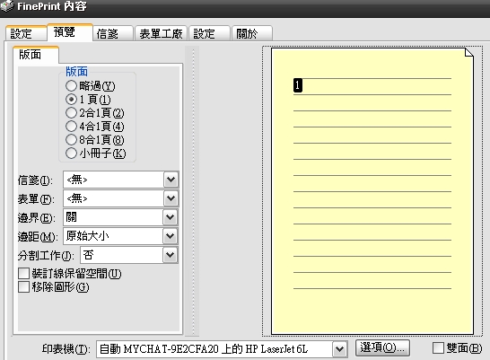
Task: Pick the 8合1頁(8) layout radio
Action: [71, 140]
